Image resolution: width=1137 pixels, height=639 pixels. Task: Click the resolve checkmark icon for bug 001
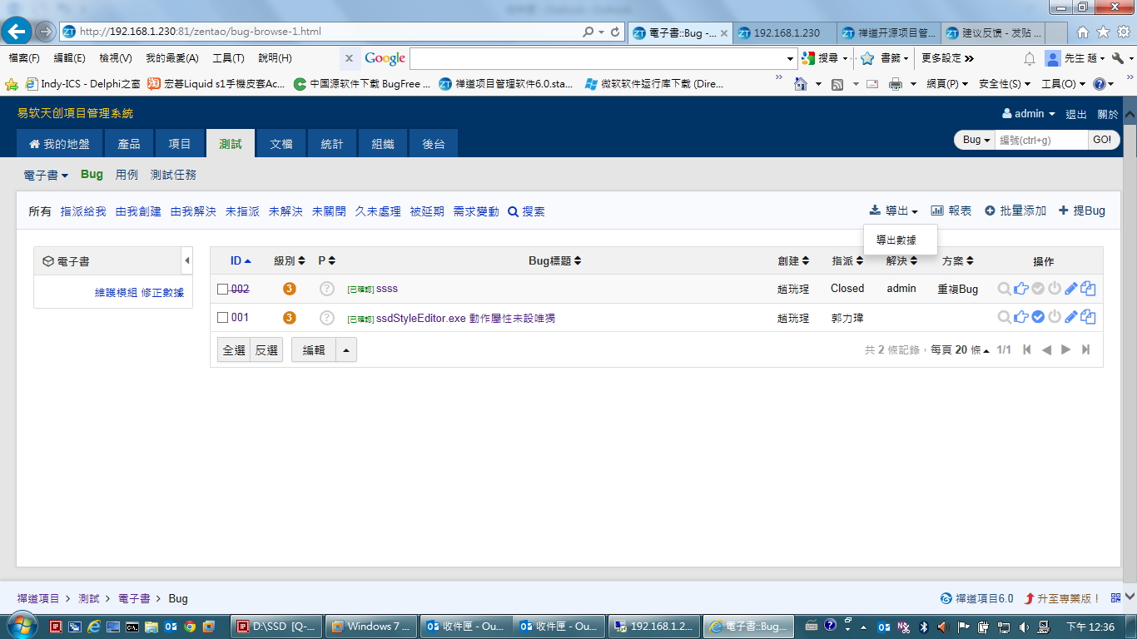tap(1038, 317)
